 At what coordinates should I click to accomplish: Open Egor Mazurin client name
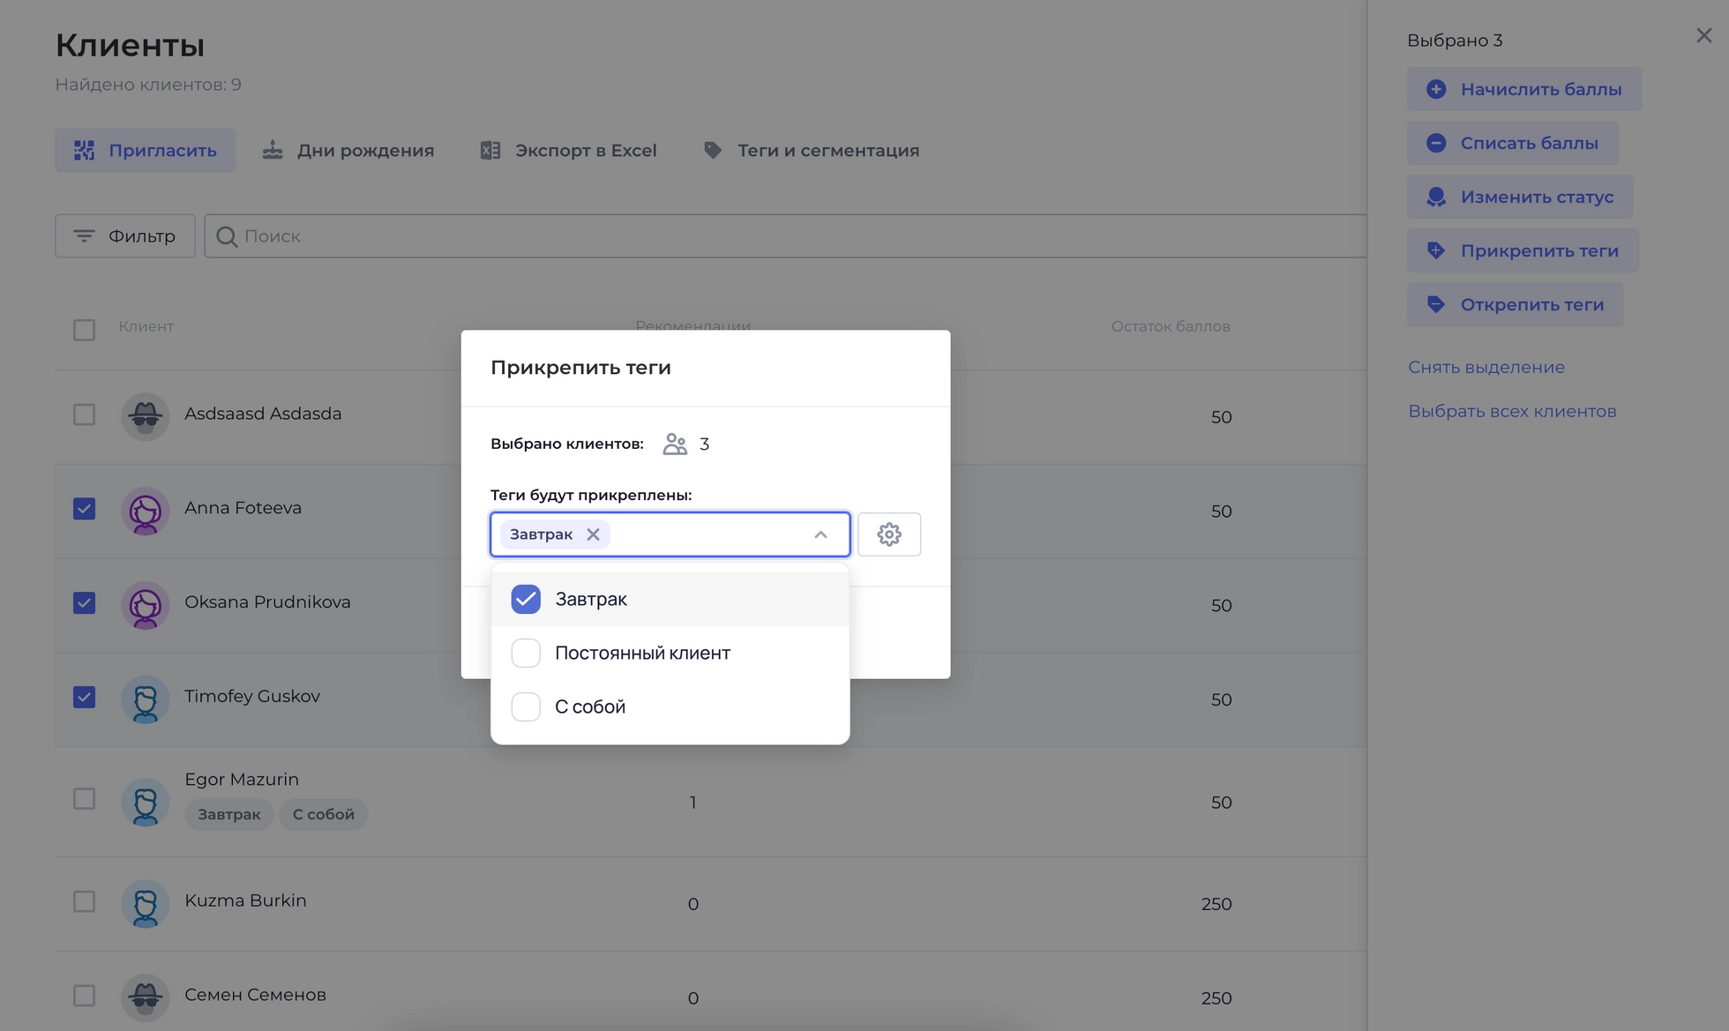[242, 780]
